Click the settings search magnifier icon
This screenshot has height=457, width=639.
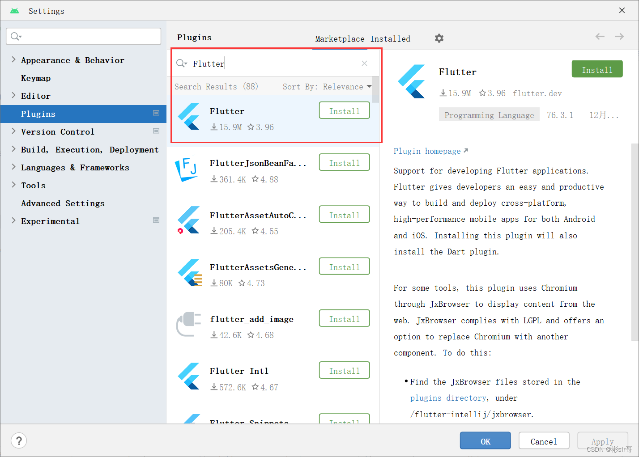click(x=16, y=36)
